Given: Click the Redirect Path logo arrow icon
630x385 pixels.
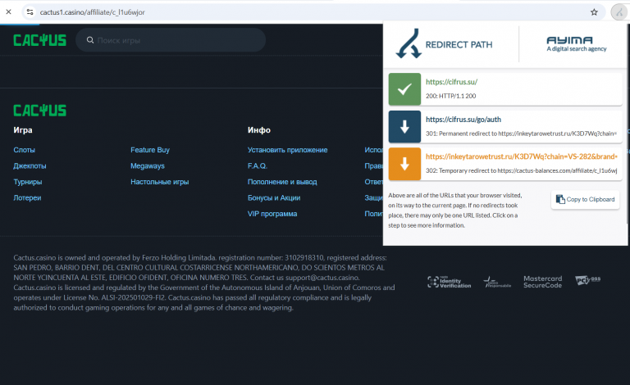Looking at the screenshot, I should pyautogui.click(x=409, y=43).
